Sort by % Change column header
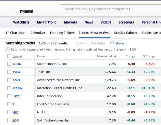161x125 pixels. point(149,56)
